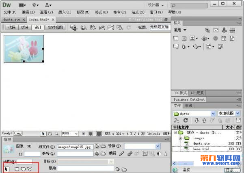Click the refresh icon in Files panel

pyautogui.click(x=186, y=120)
